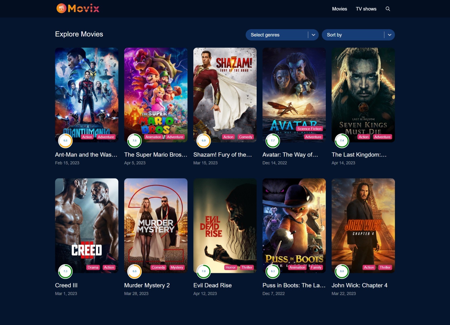This screenshot has height=325, width=450.
Task: Click the Animation tag on Mario card
Action: 153,137
